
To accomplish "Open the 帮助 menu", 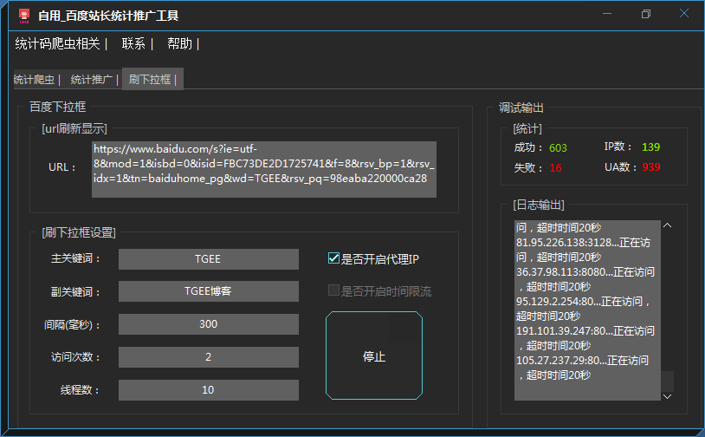I will pos(180,43).
